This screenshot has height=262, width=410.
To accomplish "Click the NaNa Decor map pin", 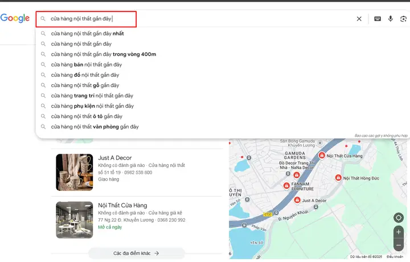I will pyautogui.click(x=297, y=175).
